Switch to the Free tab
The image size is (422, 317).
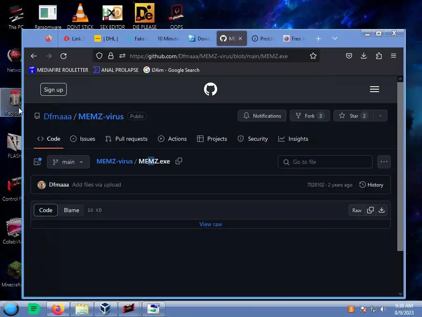coord(295,39)
